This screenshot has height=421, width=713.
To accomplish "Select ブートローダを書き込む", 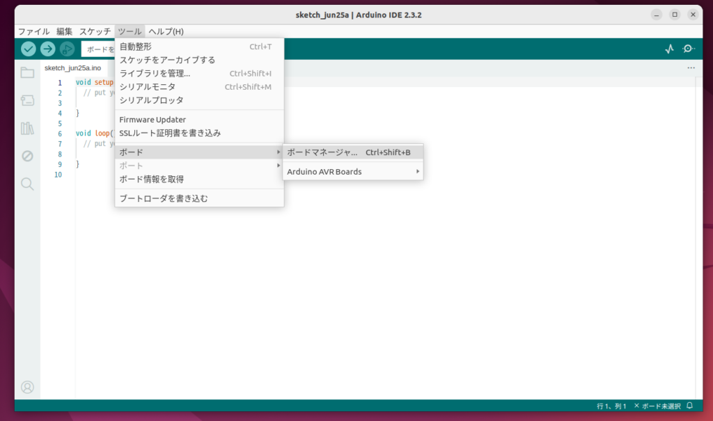I will (199, 199).
